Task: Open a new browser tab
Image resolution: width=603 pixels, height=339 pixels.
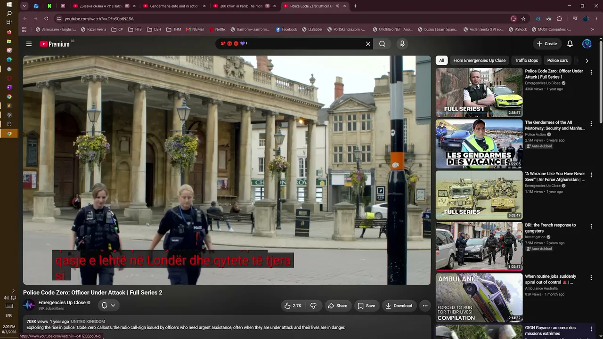Action: tap(355, 6)
